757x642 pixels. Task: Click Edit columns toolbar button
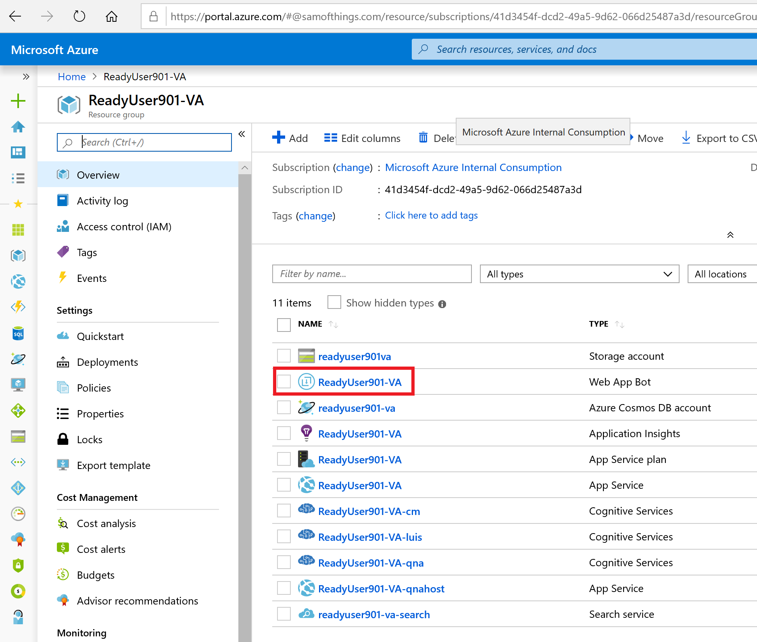click(362, 138)
